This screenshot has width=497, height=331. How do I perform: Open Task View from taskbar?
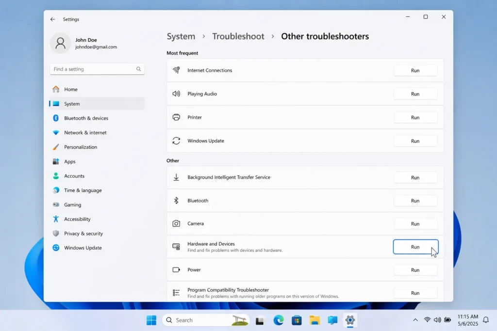[x=260, y=321]
